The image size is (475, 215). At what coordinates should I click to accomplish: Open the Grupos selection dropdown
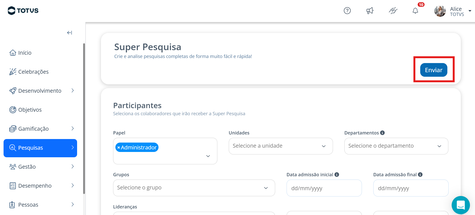tap(194, 188)
